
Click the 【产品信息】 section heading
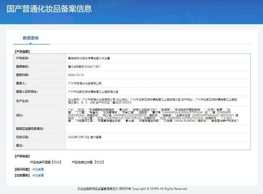(x=22, y=52)
